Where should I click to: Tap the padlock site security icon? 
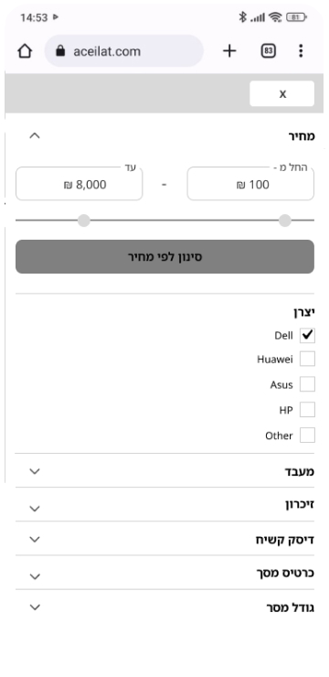pyautogui.click(x=60, y=51)
